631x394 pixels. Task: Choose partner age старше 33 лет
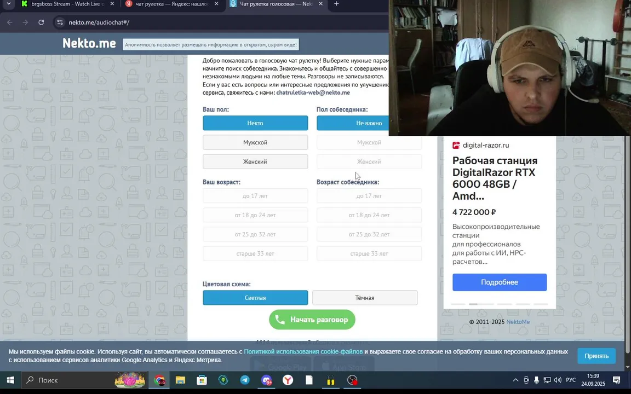(x=369, y=254)
